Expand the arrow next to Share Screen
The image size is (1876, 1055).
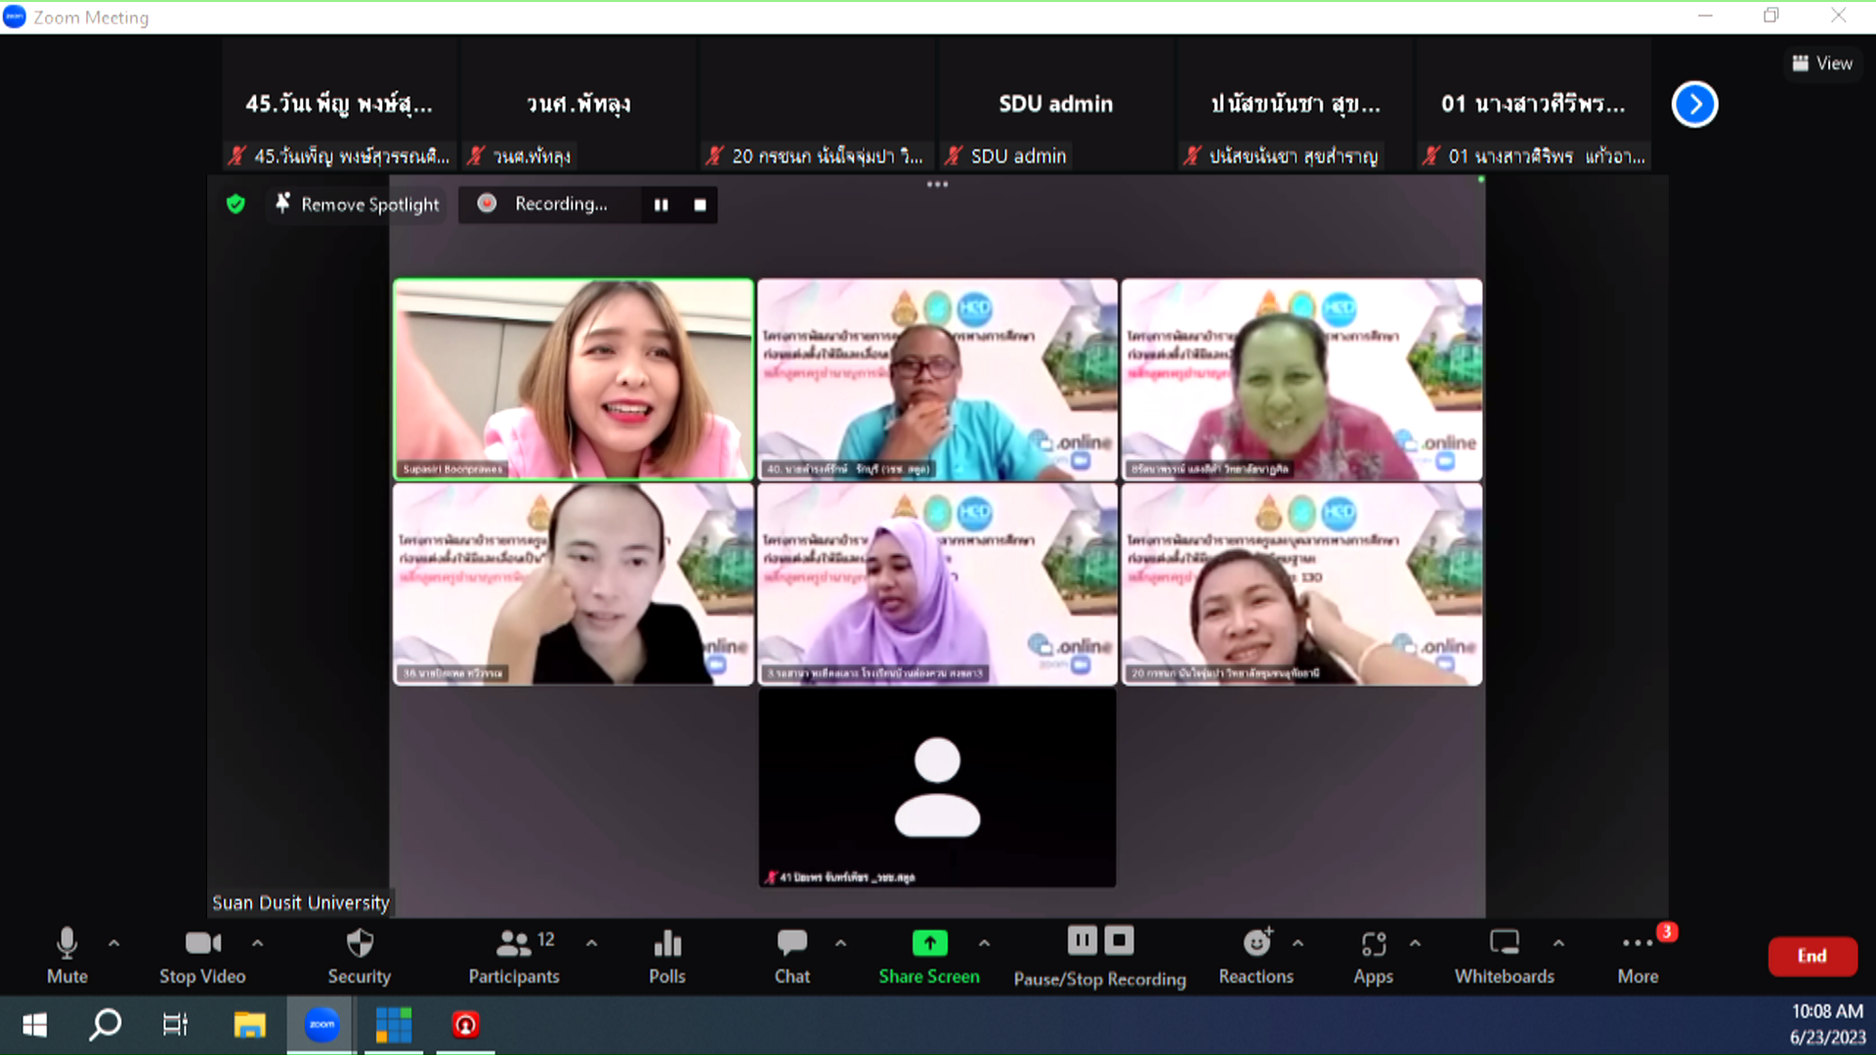pyautogui.click(x=984, y=944)
